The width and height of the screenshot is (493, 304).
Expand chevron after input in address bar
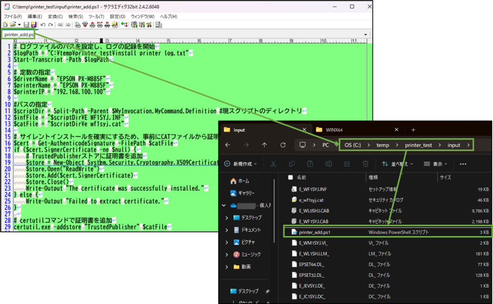tap(468, 145)
